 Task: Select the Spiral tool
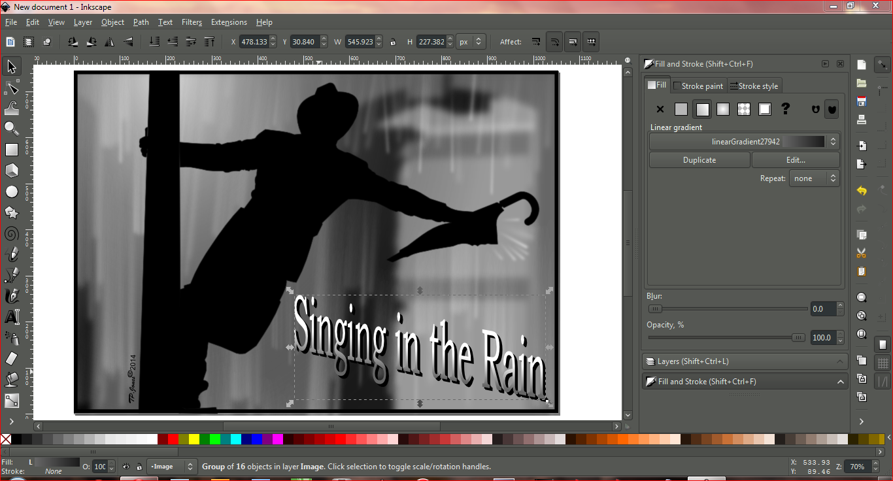(12, 233)
